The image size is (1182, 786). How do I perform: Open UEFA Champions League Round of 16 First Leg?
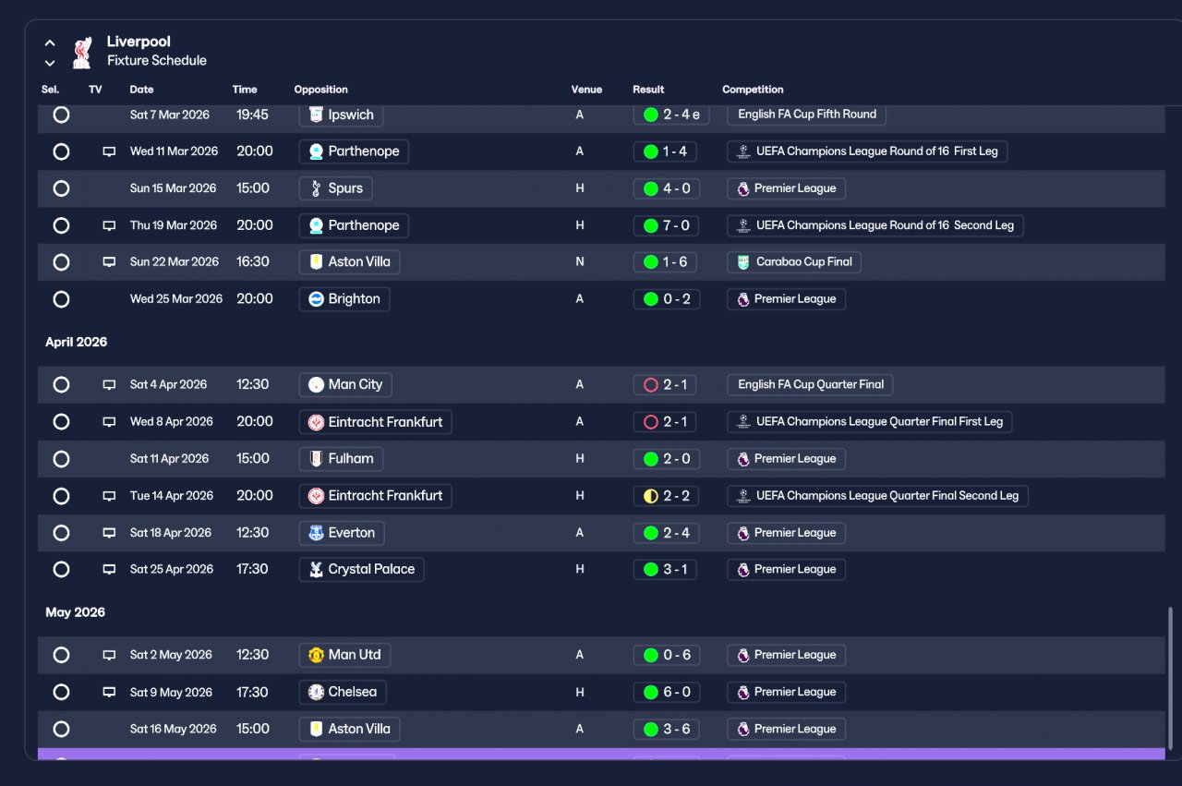click(867, 151)
